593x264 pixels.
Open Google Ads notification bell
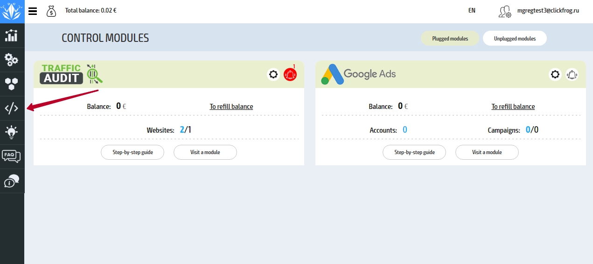(x=572, y=74)
